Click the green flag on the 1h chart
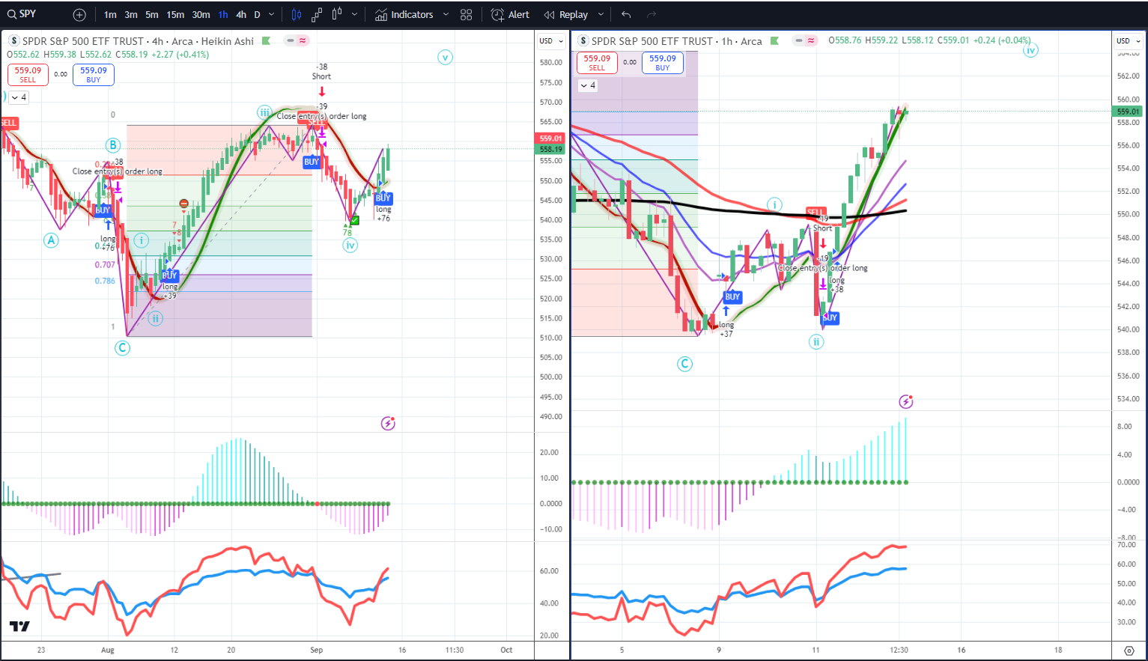This screenshot has width=1148, height=661. click(x=774, y=41)
